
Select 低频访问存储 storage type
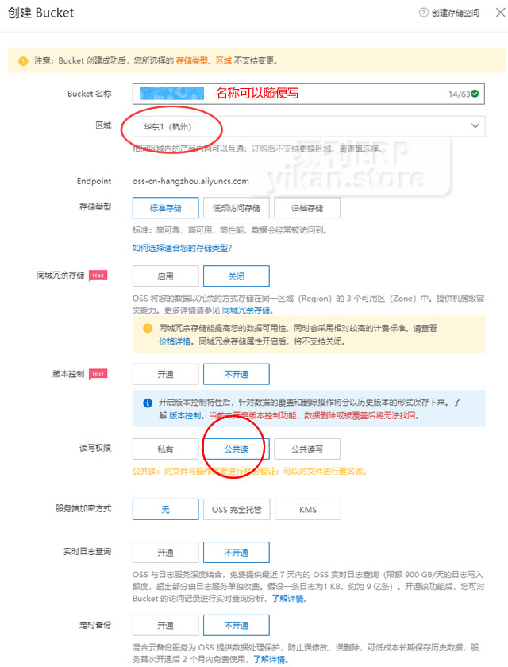pyautogui.click(x=237, y=208)
